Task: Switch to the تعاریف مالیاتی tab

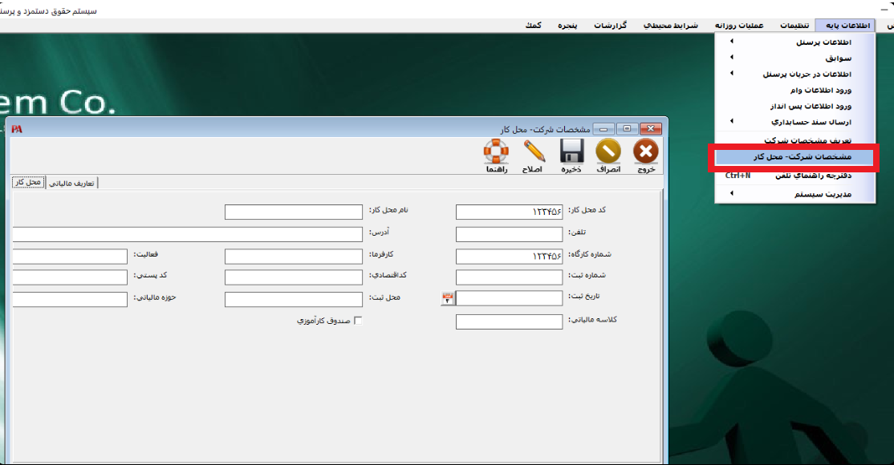Action: pyautogui.click(x=73, y=183)
